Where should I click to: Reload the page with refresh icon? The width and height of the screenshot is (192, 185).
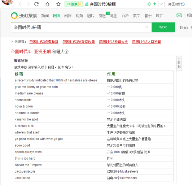pos(37,4)
